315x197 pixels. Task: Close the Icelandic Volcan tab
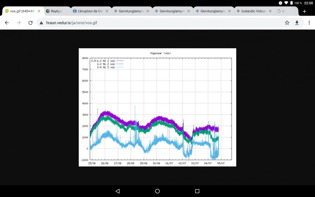[271, 11]
